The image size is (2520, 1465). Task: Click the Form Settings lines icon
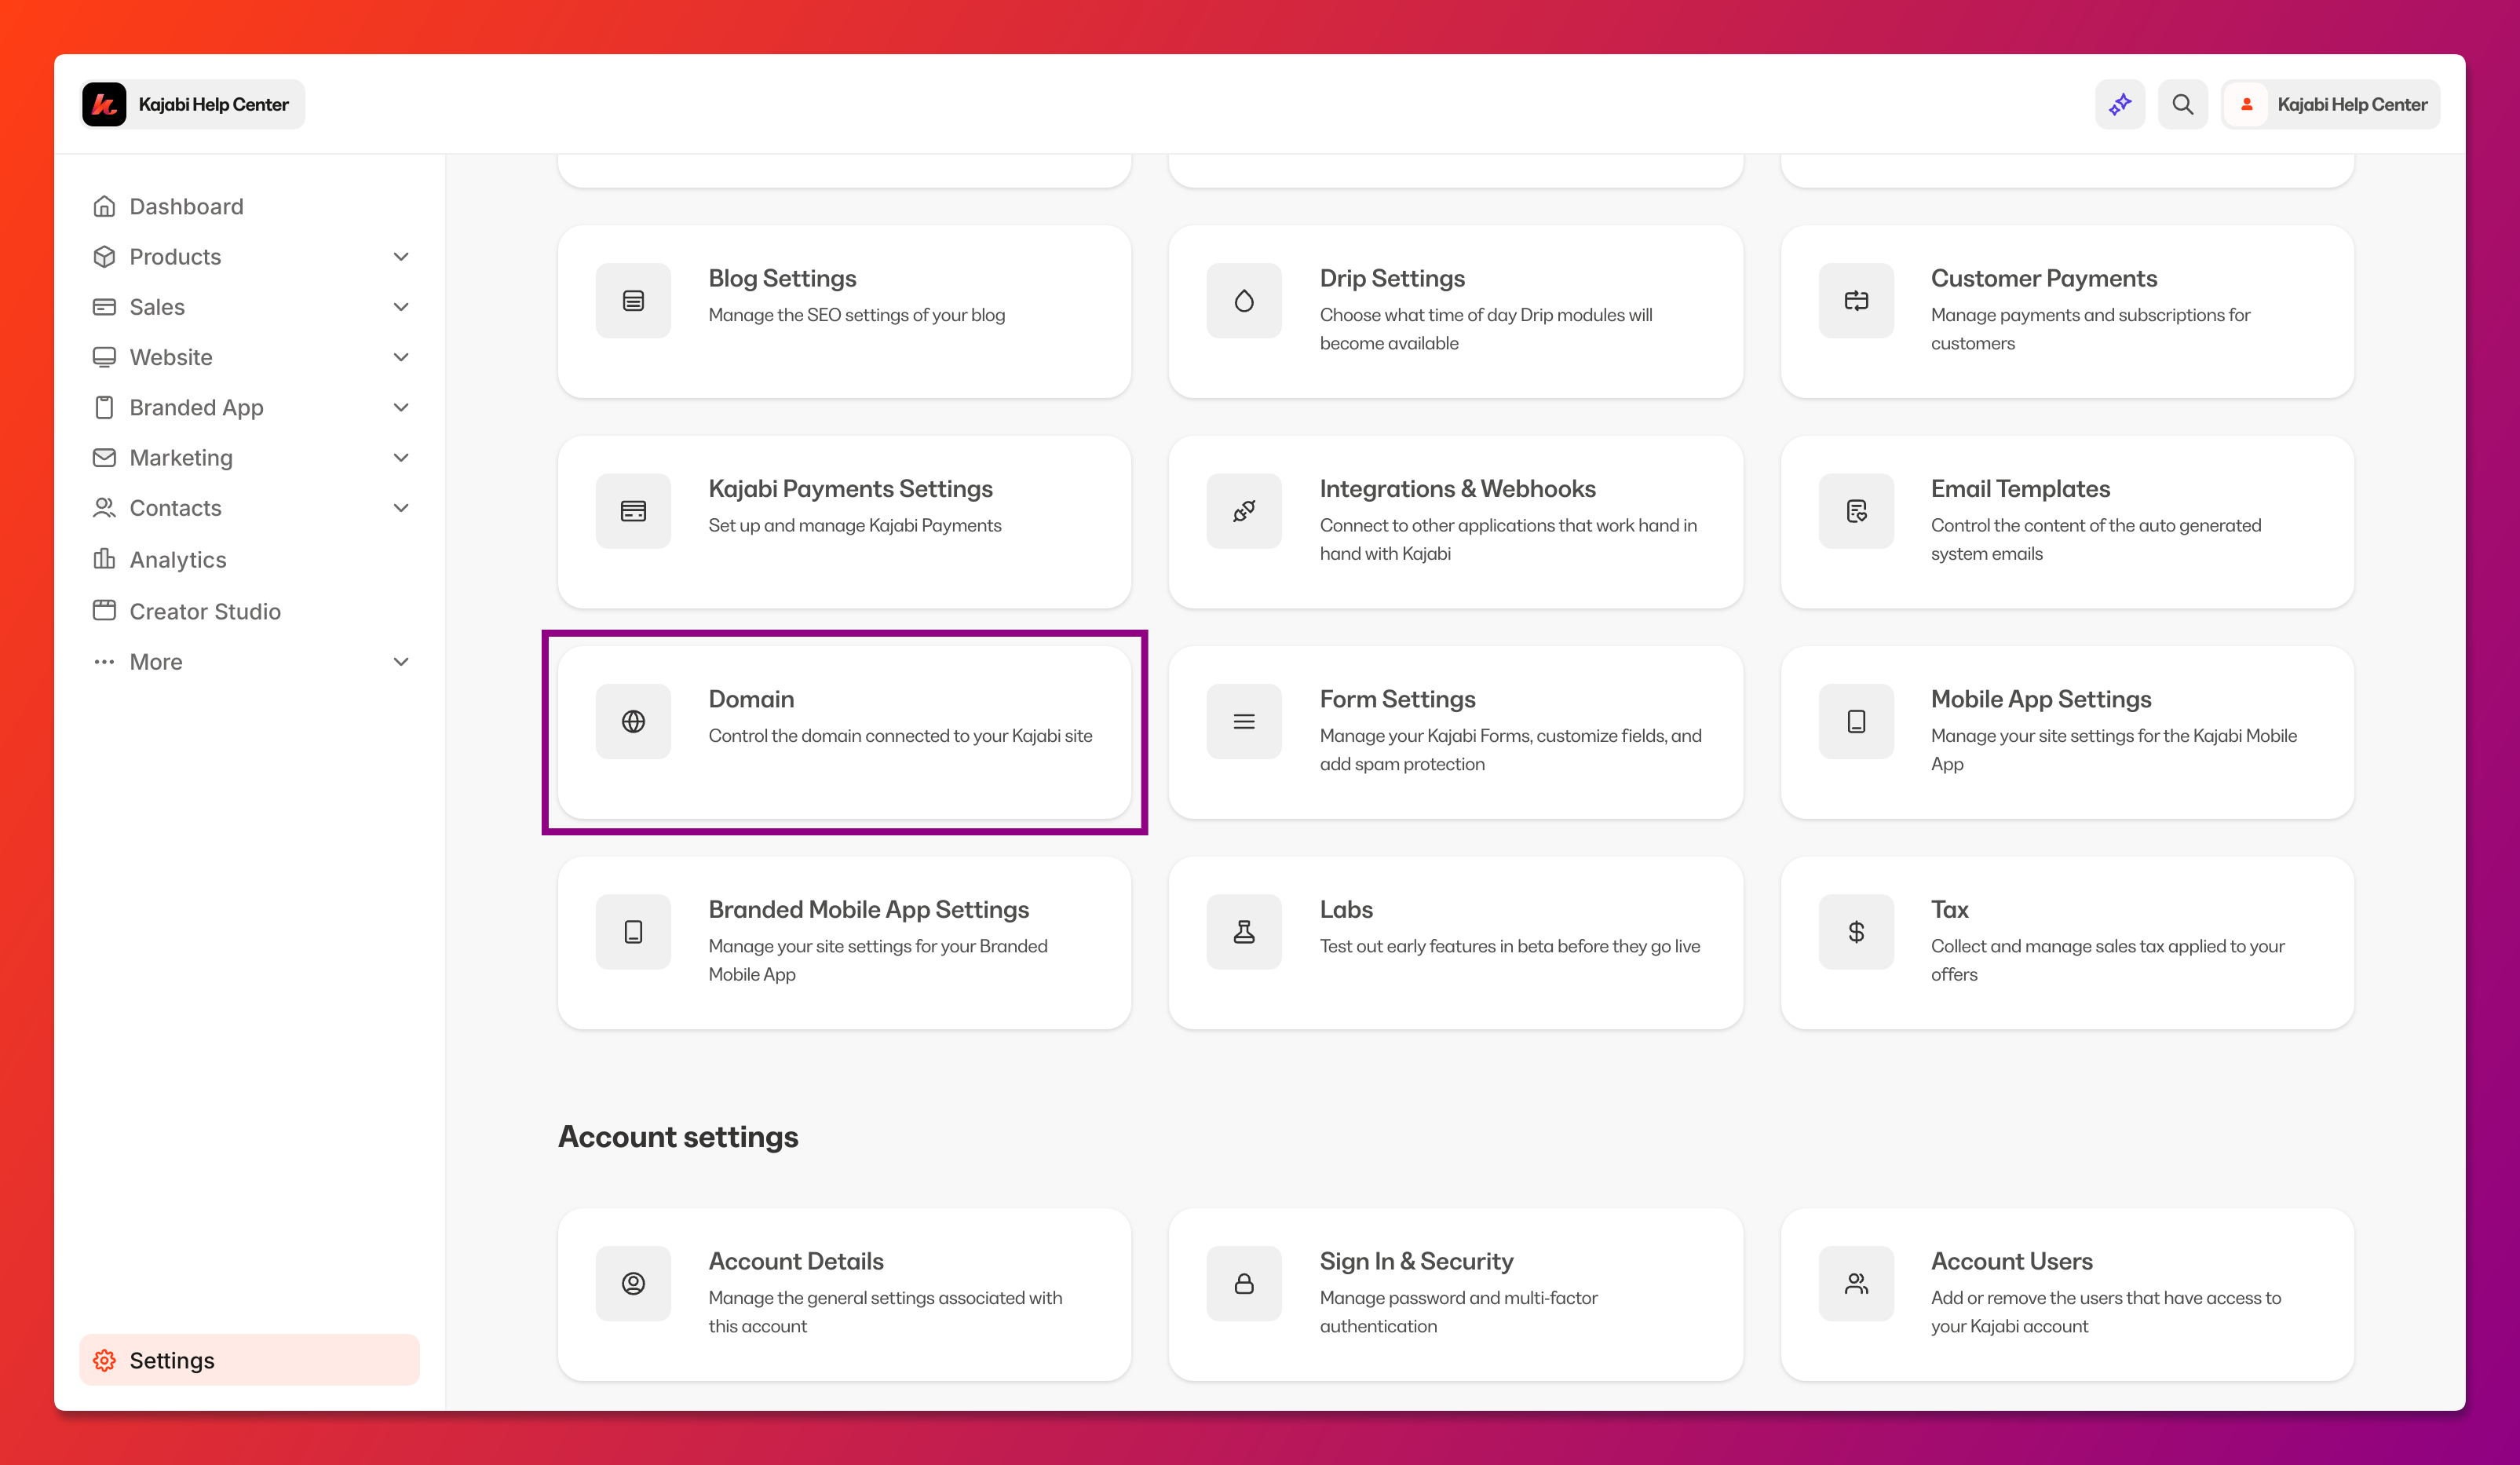[1244, 722]
